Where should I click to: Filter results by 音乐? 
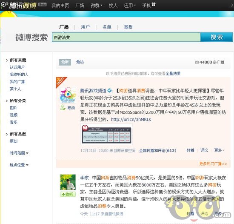tap(14, 122)
